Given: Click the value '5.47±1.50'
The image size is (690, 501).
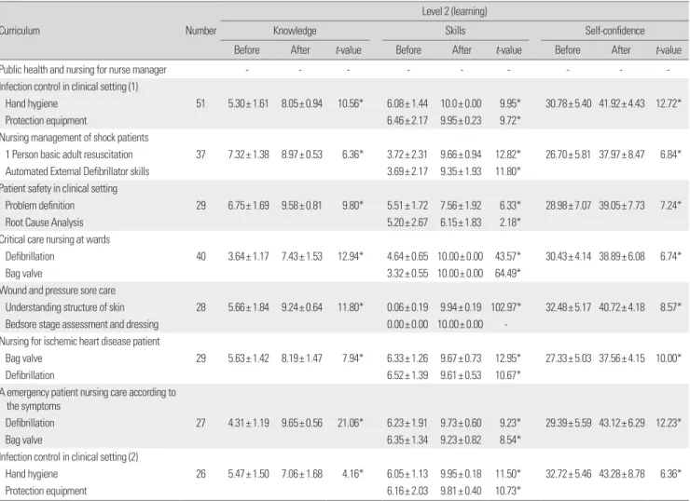Looking at the screenshot, I should [x=248, y=474].
